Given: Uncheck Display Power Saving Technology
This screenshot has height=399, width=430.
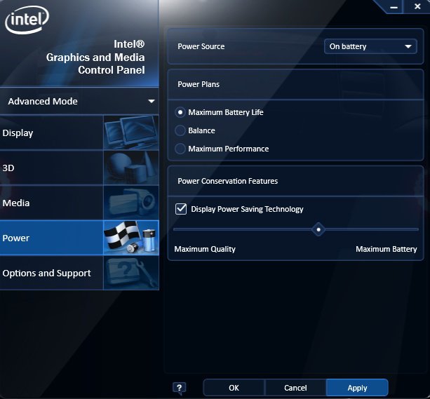Looking at the screenshot, I should point(181,209).
